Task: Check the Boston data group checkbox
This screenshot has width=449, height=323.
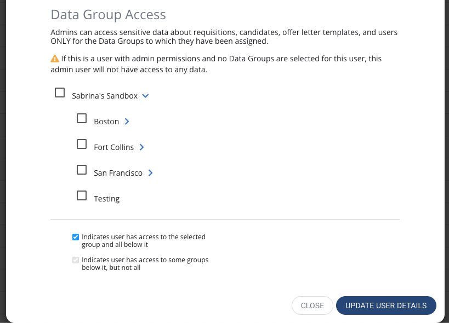Action: click(x=82, y=118)
